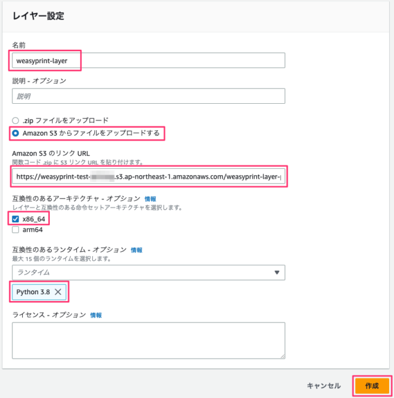This screenshot has height=398, width=394.
Task: Open the 情報 link next to compatible runtimes
Action: [137, 250]
